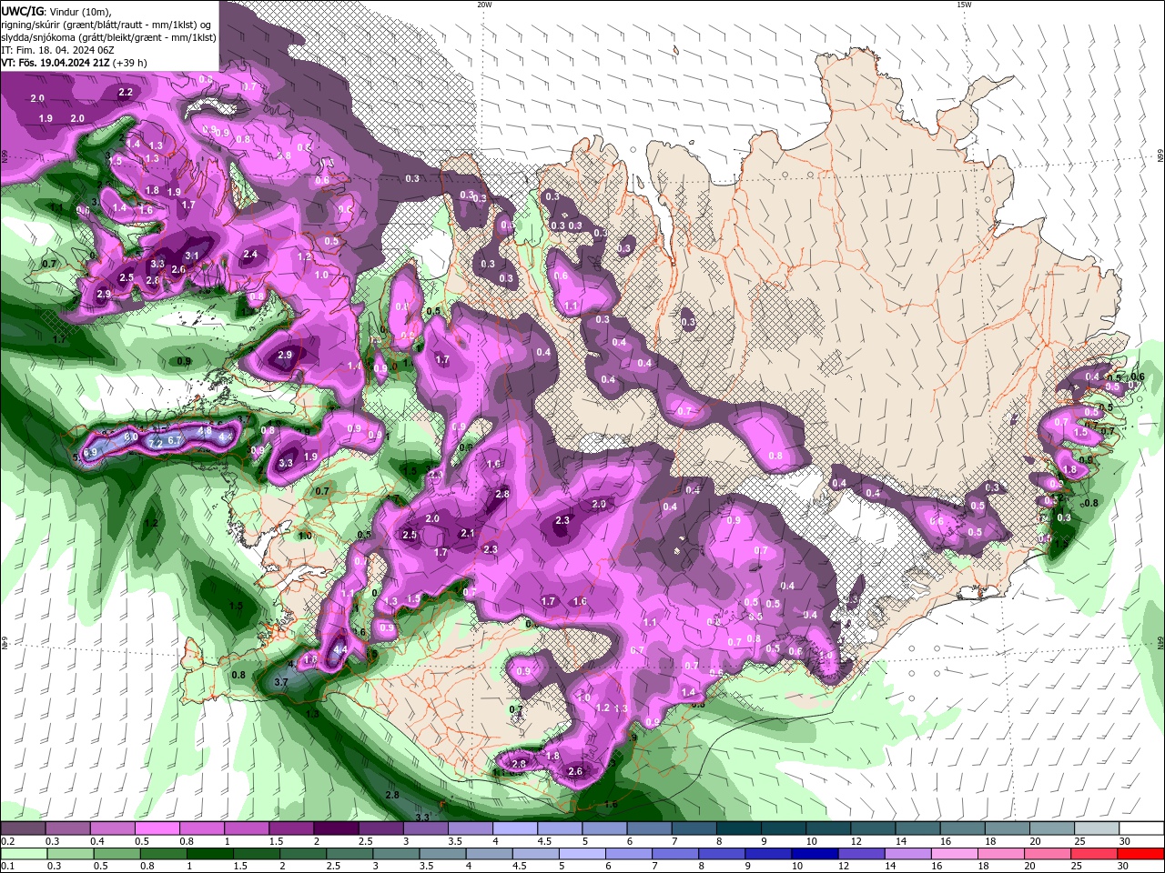Click the pale green 0.1 swatch, bottom legend row
Image resolution: width=1165 pixels, height=873 pixels.
click(23, 854)
